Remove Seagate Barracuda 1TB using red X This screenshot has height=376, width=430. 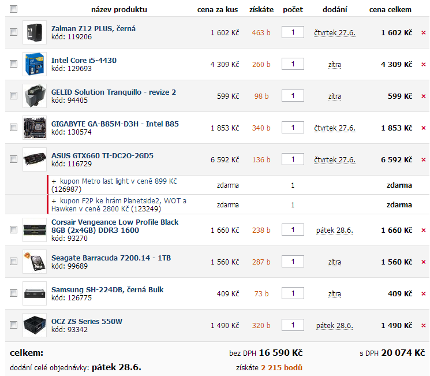click(x=424, y=262)
